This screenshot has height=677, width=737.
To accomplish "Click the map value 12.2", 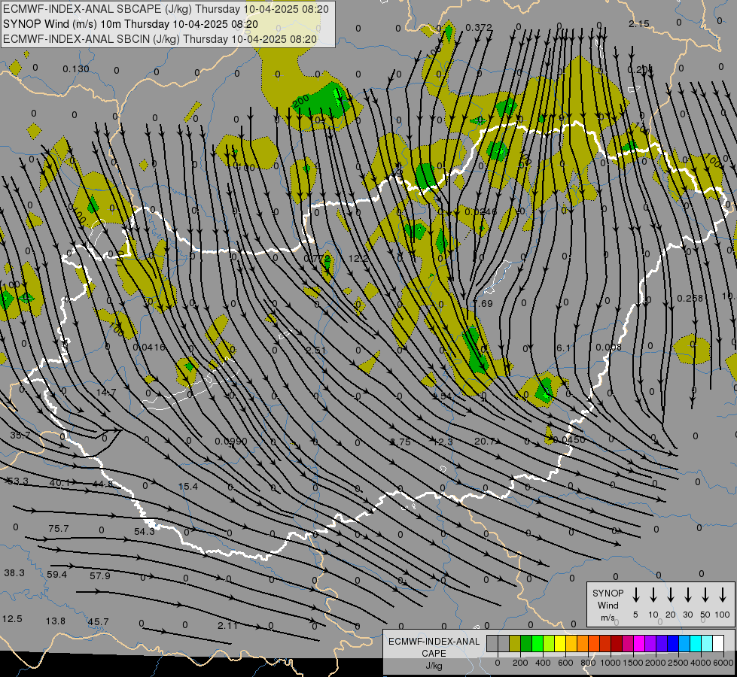I will coord(358,259).
